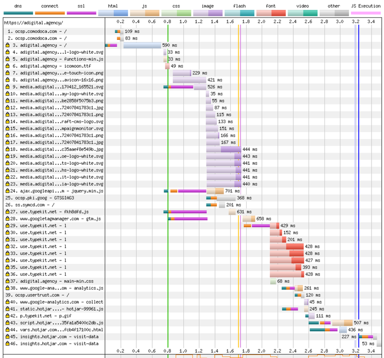Click the dns legend color bar
Viewport: 384px width, 358px height.
click(x=18, y=13)
